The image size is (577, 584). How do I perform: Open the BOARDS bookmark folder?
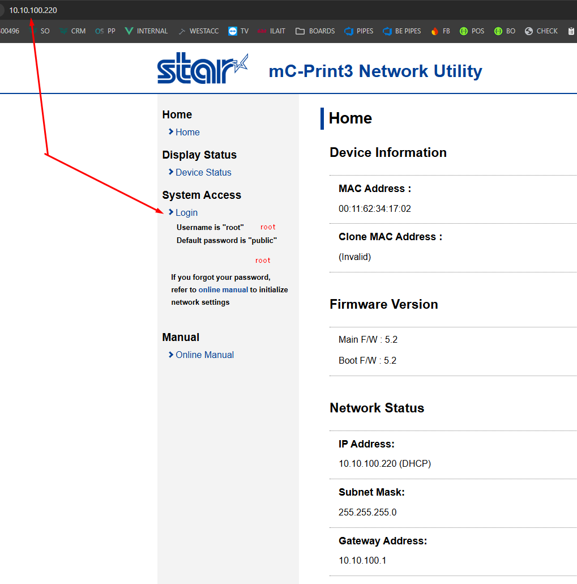click(315, 31)
